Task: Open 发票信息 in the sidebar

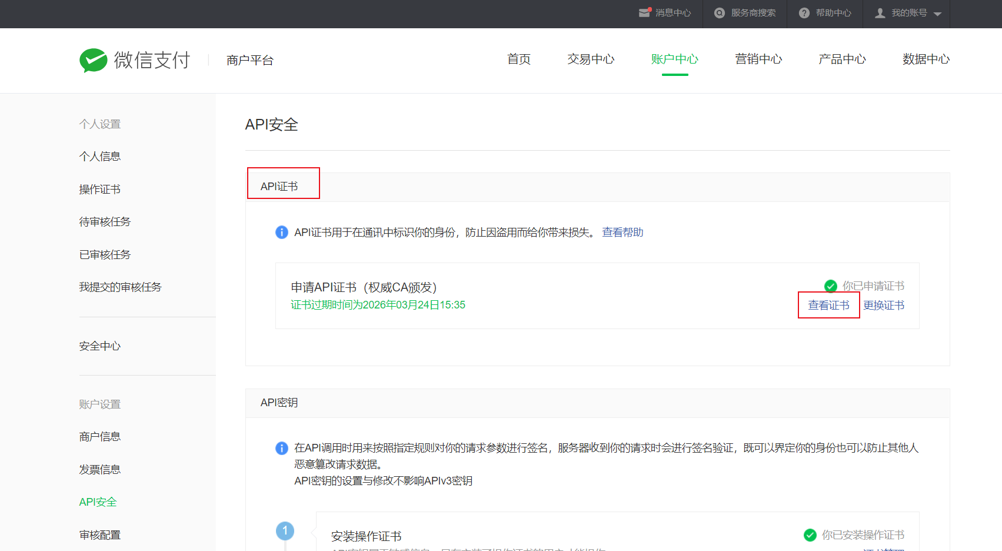Action: pyautogui.click(x=100, y=469)
